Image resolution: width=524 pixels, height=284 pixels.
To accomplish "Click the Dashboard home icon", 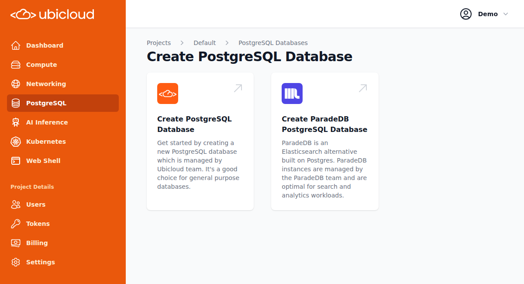I will point(16,45).
